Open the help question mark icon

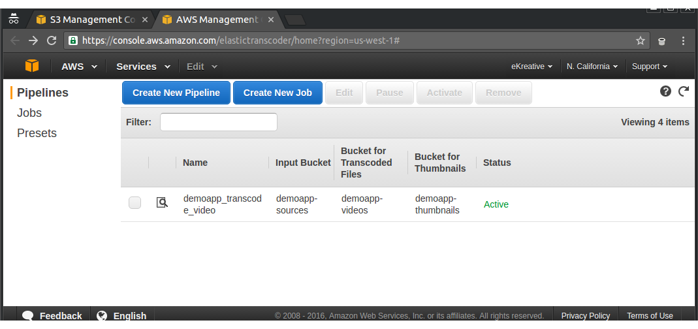pyautogui.click(x=665, y=91)
